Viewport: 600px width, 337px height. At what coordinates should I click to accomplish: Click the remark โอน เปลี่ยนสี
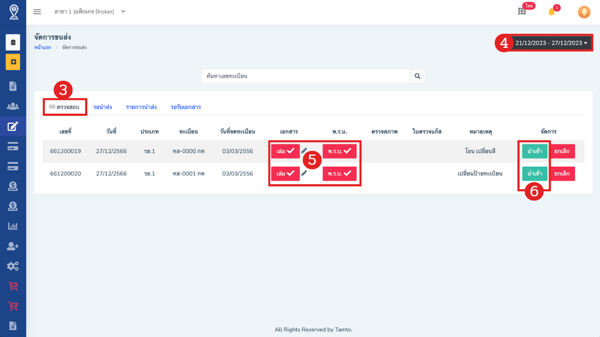pyautogui.click(x=480, y=151)
